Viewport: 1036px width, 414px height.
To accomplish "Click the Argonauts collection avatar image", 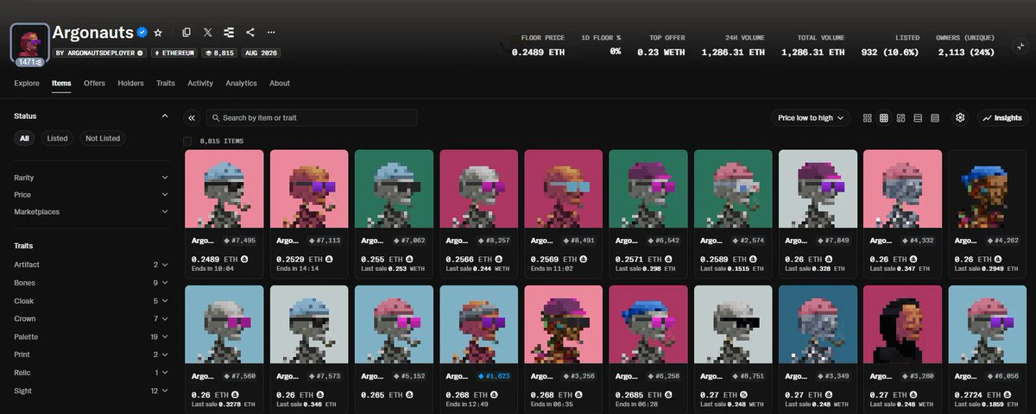I will (x=29, y=42).
